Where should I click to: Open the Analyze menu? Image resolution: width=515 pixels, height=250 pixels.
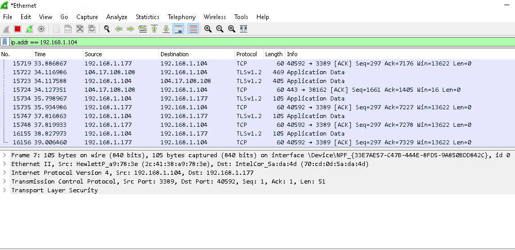click(117, 17)
